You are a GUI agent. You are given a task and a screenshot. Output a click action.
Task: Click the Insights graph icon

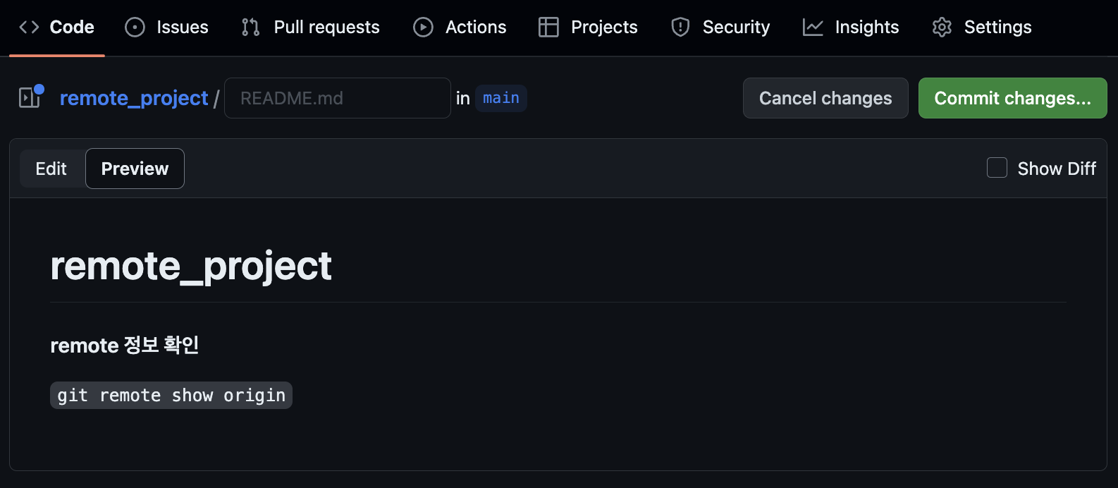point(813,27)
